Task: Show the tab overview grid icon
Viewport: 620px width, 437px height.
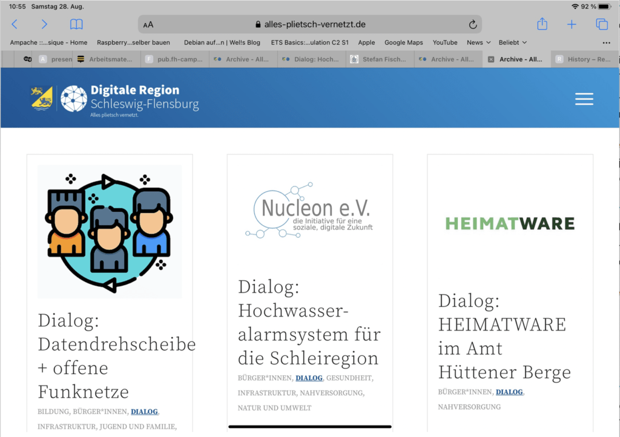Action: pos(601,24)
